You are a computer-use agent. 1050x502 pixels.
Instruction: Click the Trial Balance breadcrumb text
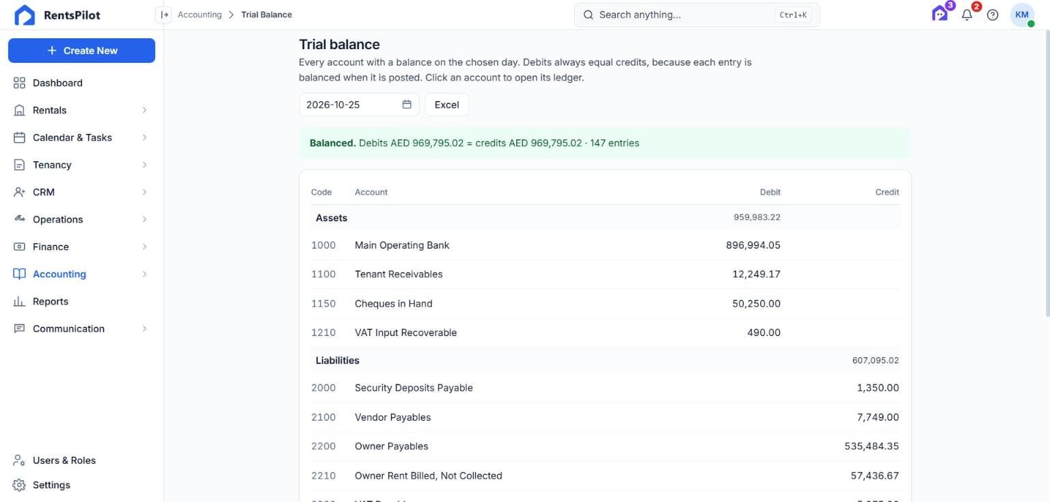pyautogui.click(x=267, y=14)
